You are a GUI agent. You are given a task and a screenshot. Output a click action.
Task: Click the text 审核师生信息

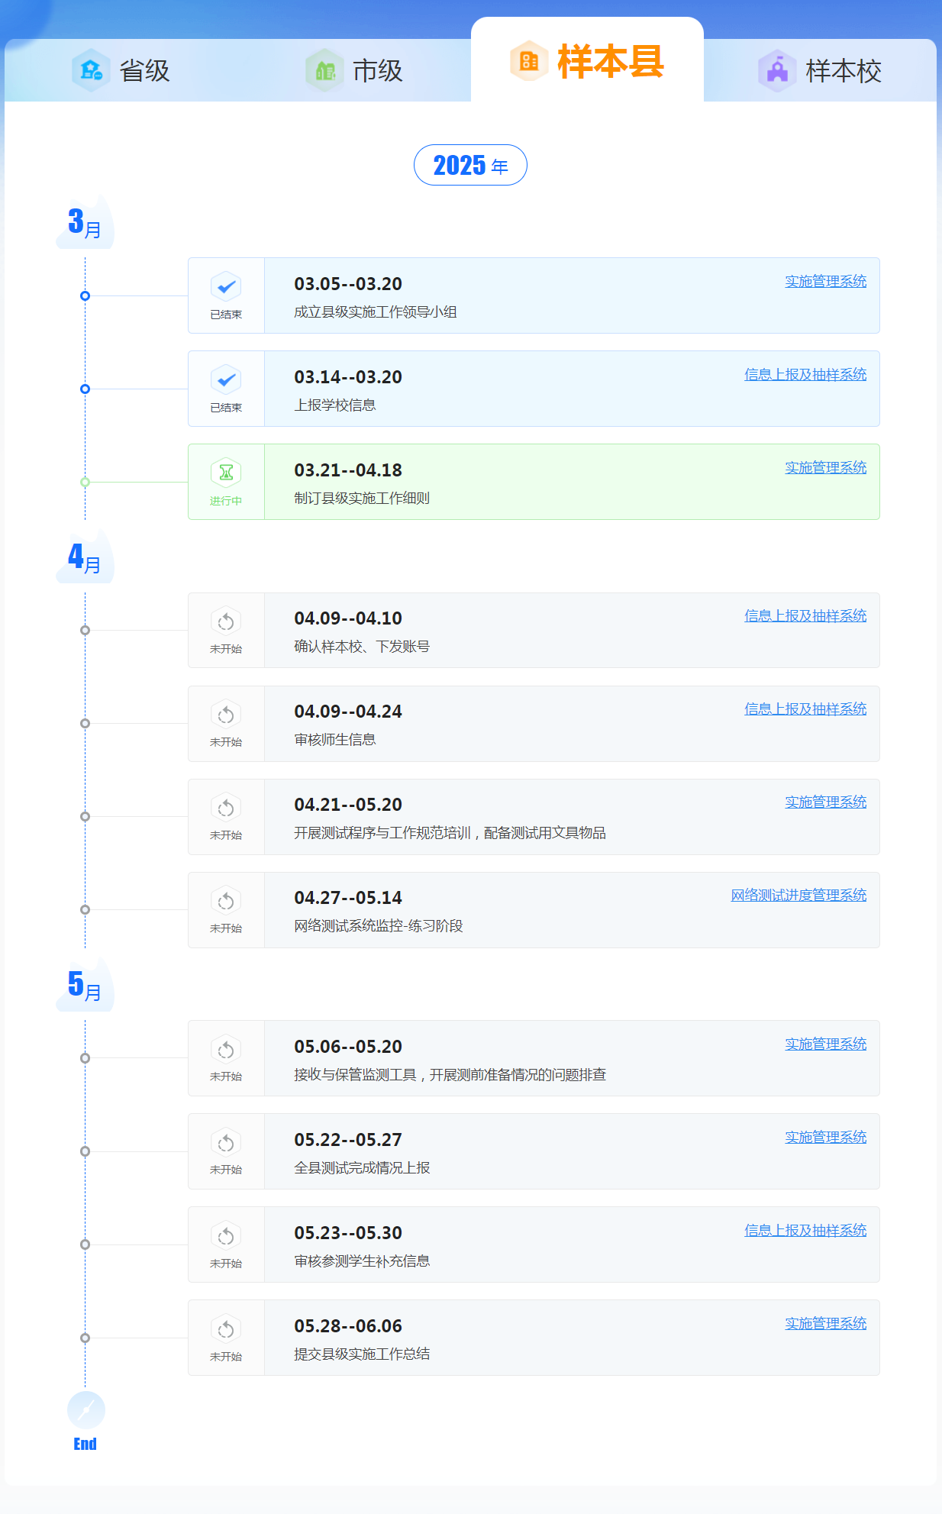point(335,739)
